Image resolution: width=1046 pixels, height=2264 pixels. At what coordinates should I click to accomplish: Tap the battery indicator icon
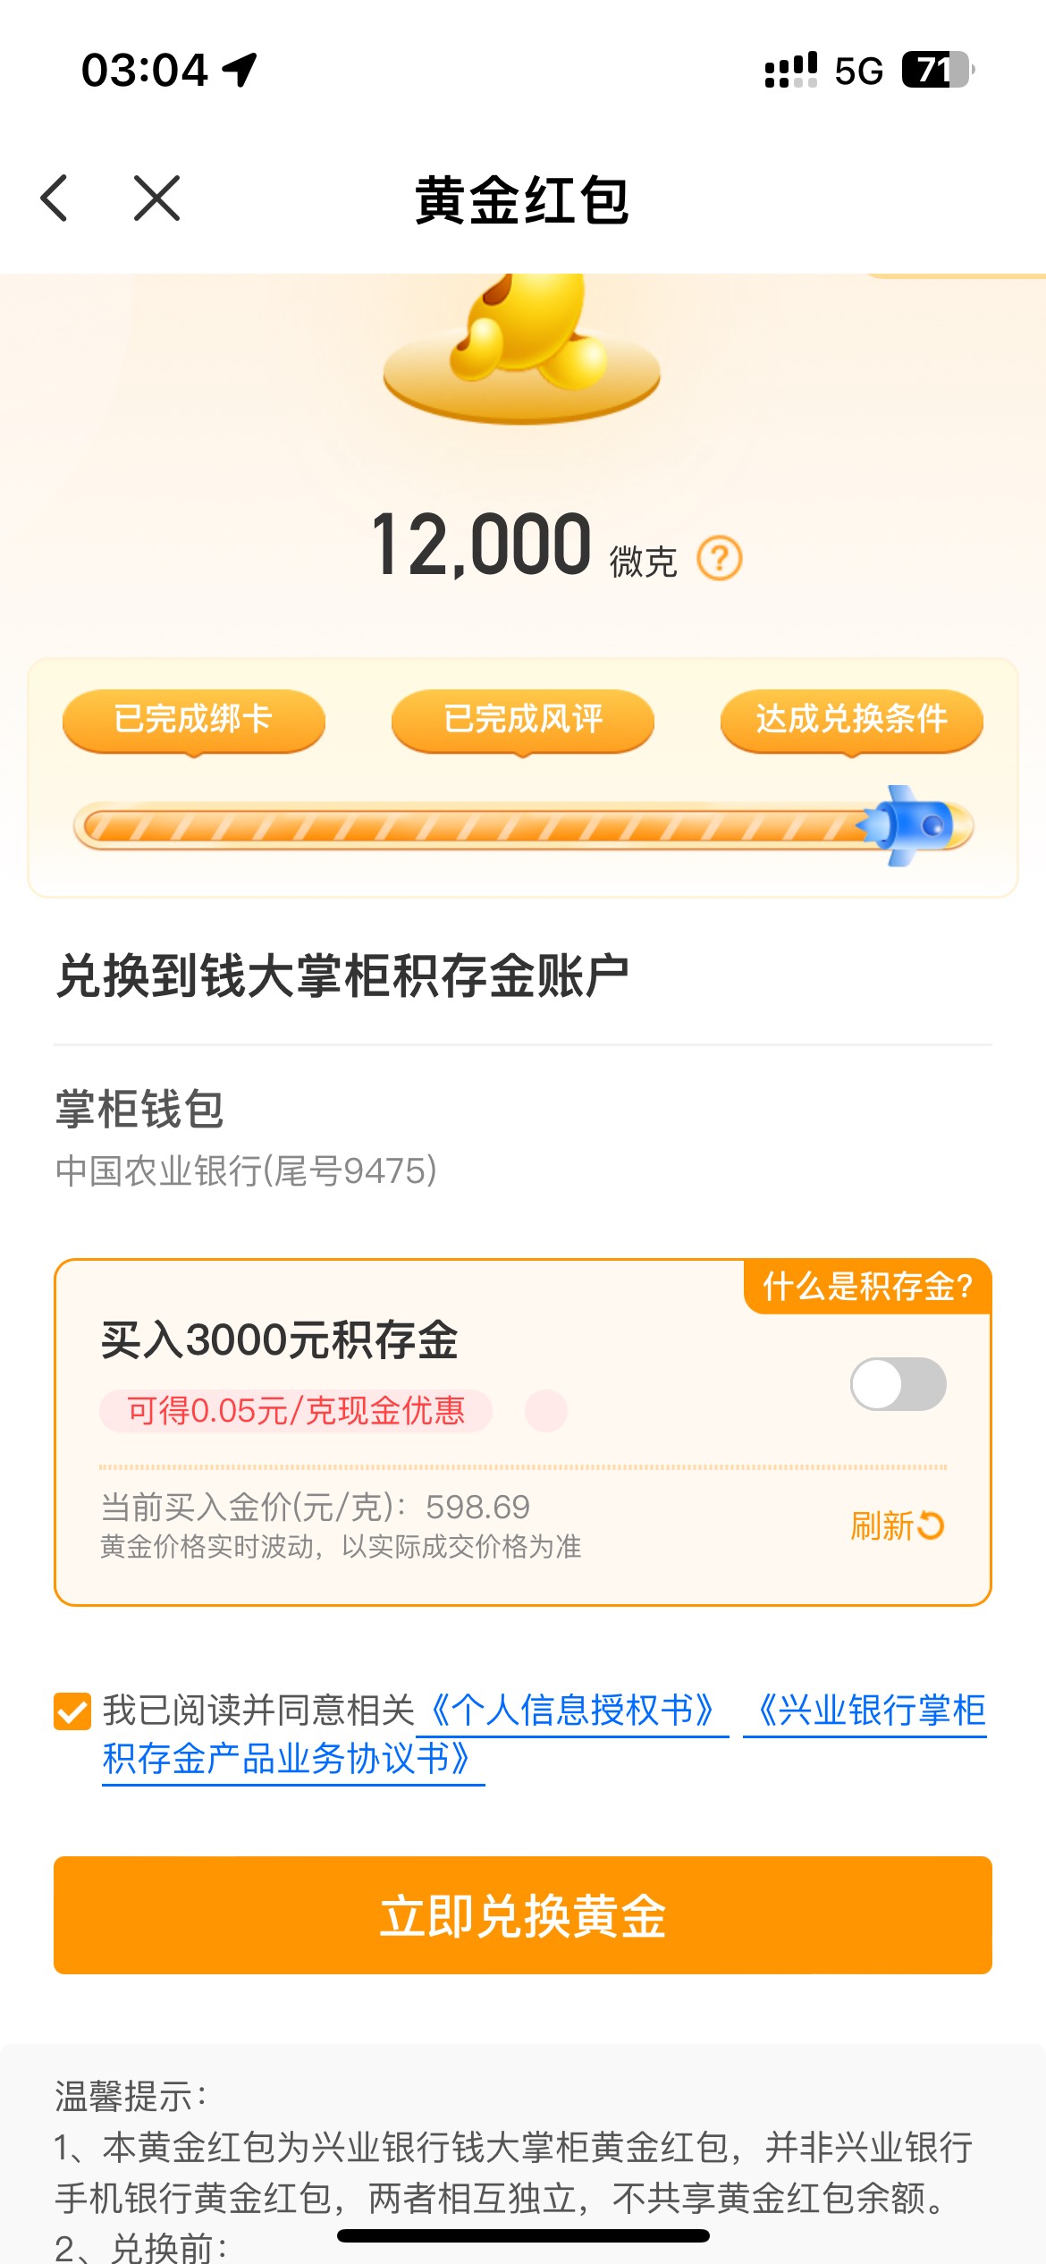pos(937,70)
